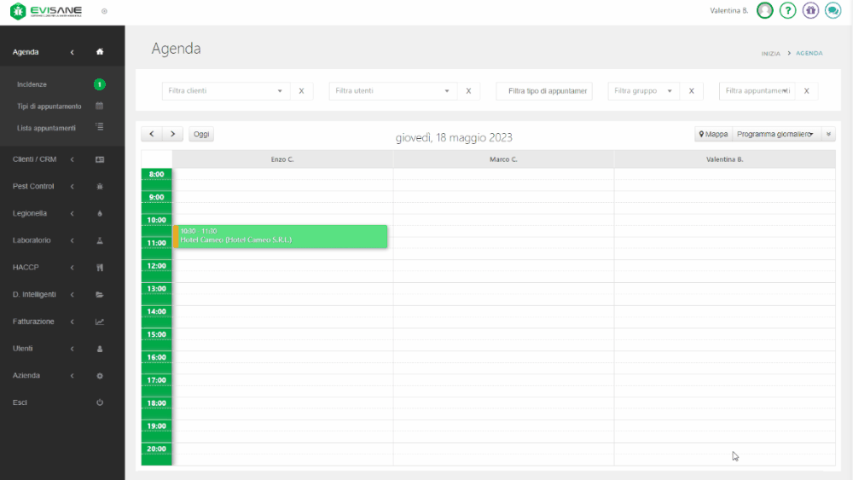Open the Hotel Cameo appointment block
853x480 pixels.
[280, 236]
